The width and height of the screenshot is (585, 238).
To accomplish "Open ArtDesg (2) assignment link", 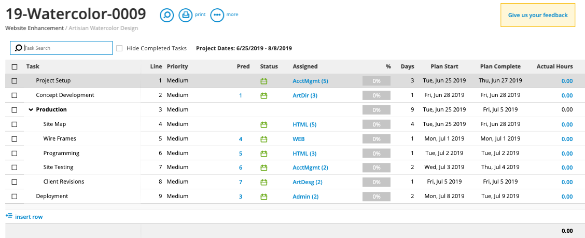I will 308,182.
